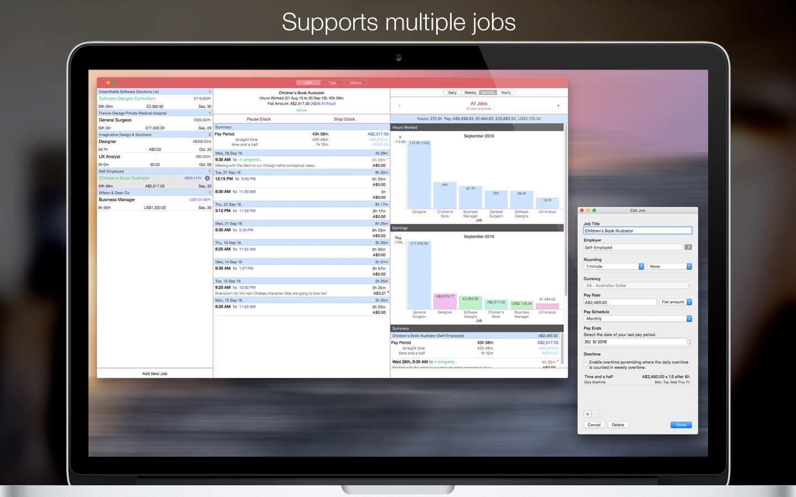796x497 pixels.
Task: Click the 11:29 PM end time
Action: (248, 211)
